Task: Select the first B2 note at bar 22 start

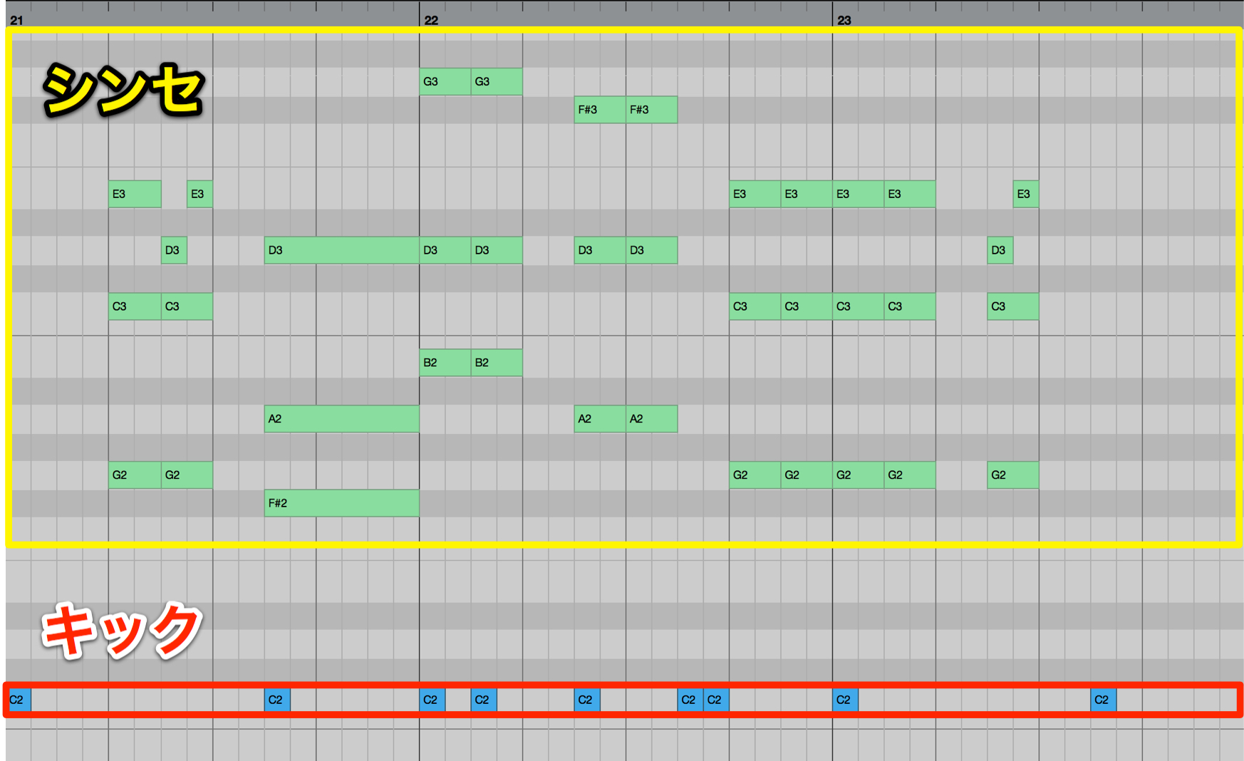Action: click(x=445, y=363)
